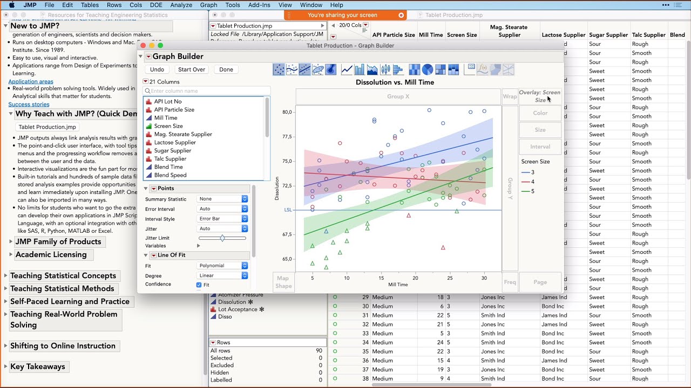Open the Degree Linear dropdown
691x388 pixels.
pos(222,275)
